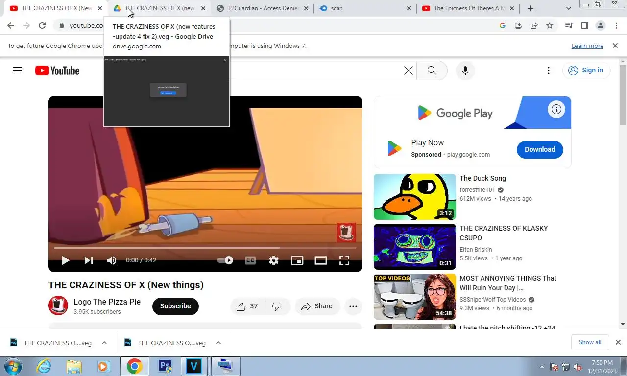627x376 pixels.
Task: Switch to the scan tab
Action: click(365, 8)
